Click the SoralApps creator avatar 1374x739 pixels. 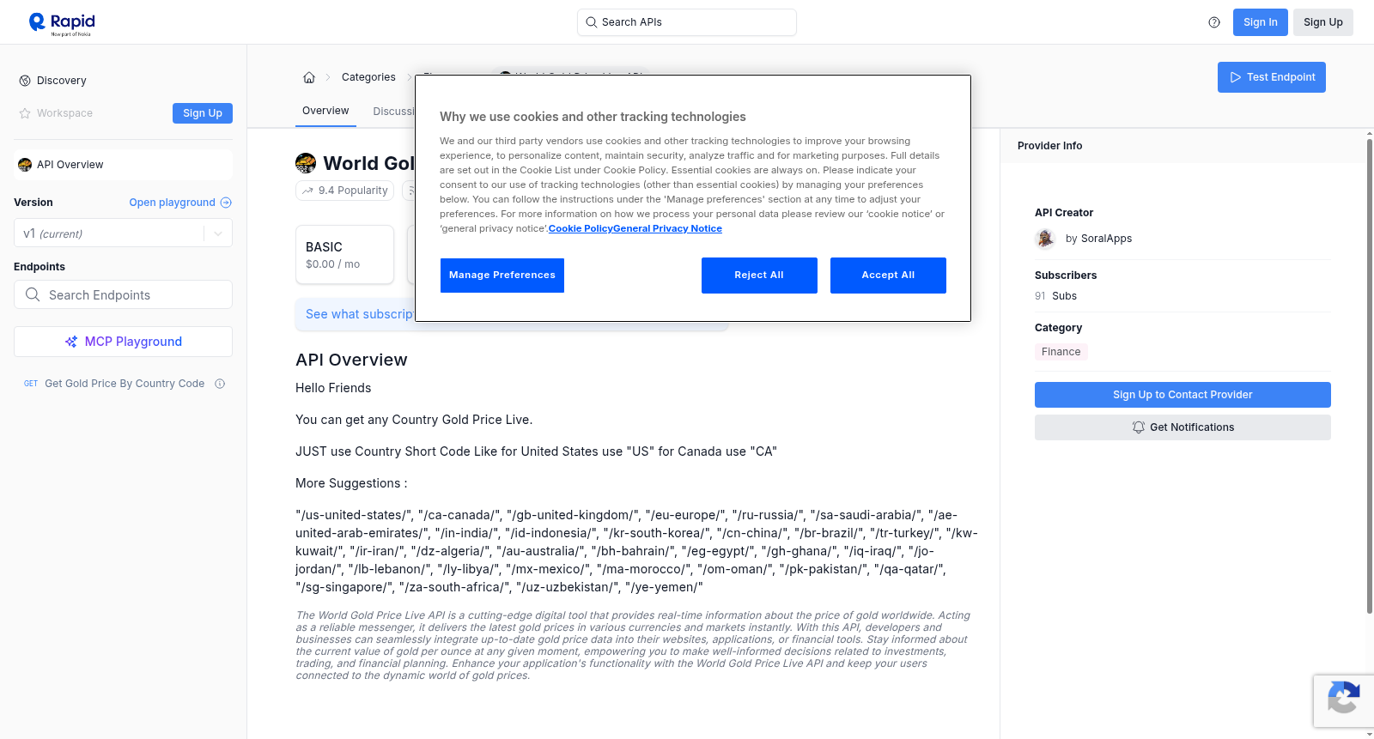[1045, 239]
